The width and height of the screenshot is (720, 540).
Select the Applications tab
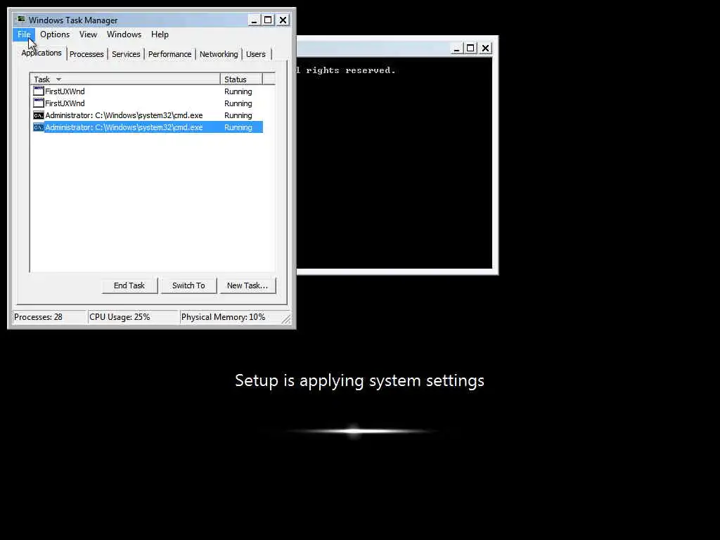[x=41, y=53]
